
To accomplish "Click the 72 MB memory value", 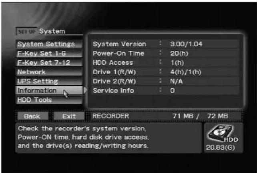I will [218, 116].
